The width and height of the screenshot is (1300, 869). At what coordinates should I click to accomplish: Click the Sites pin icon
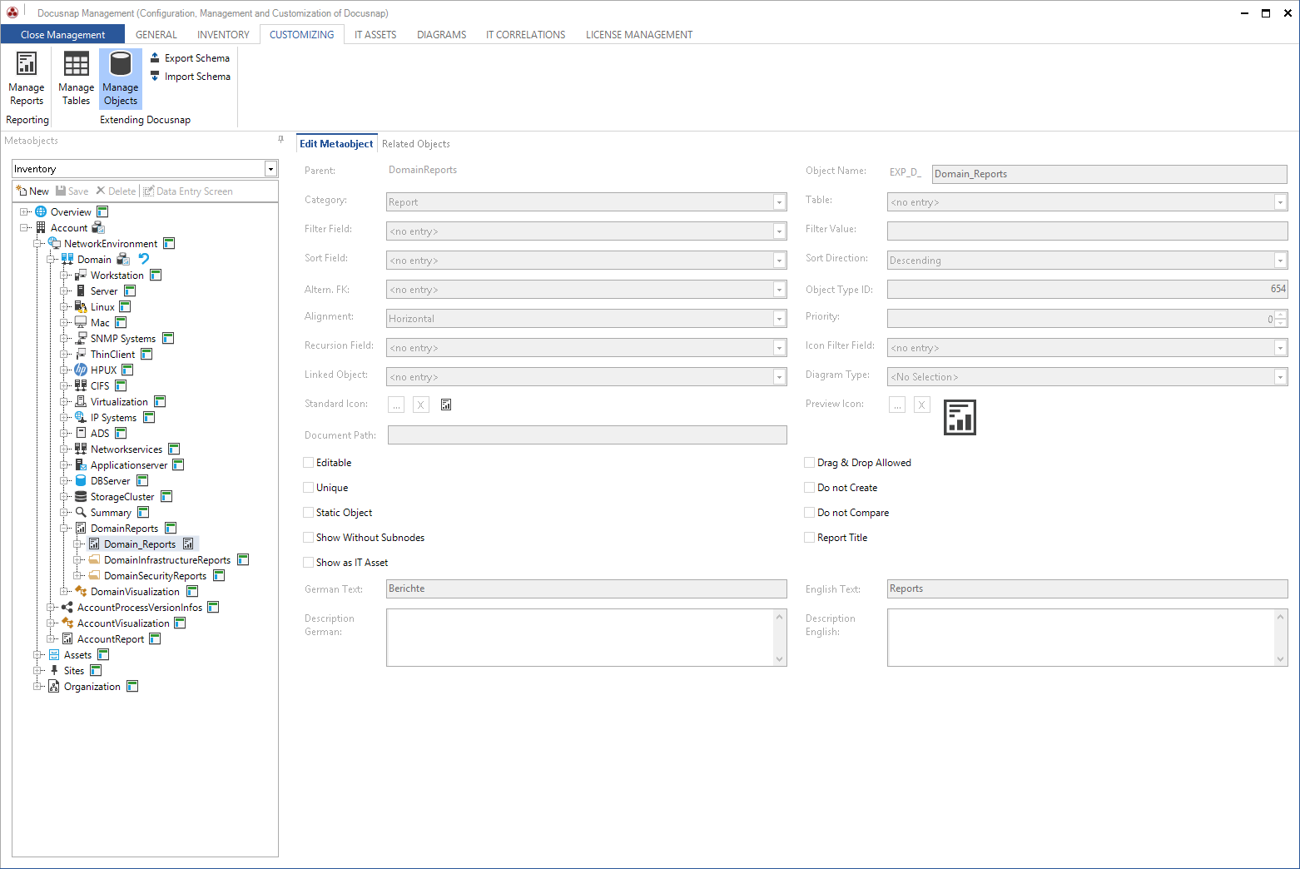point(54,670)
